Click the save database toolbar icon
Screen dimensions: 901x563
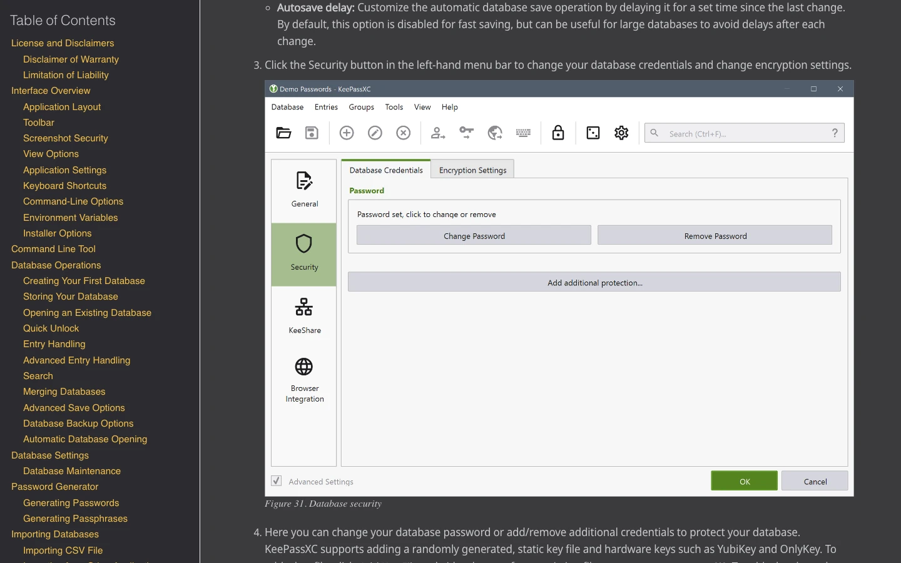pos(312,133)
